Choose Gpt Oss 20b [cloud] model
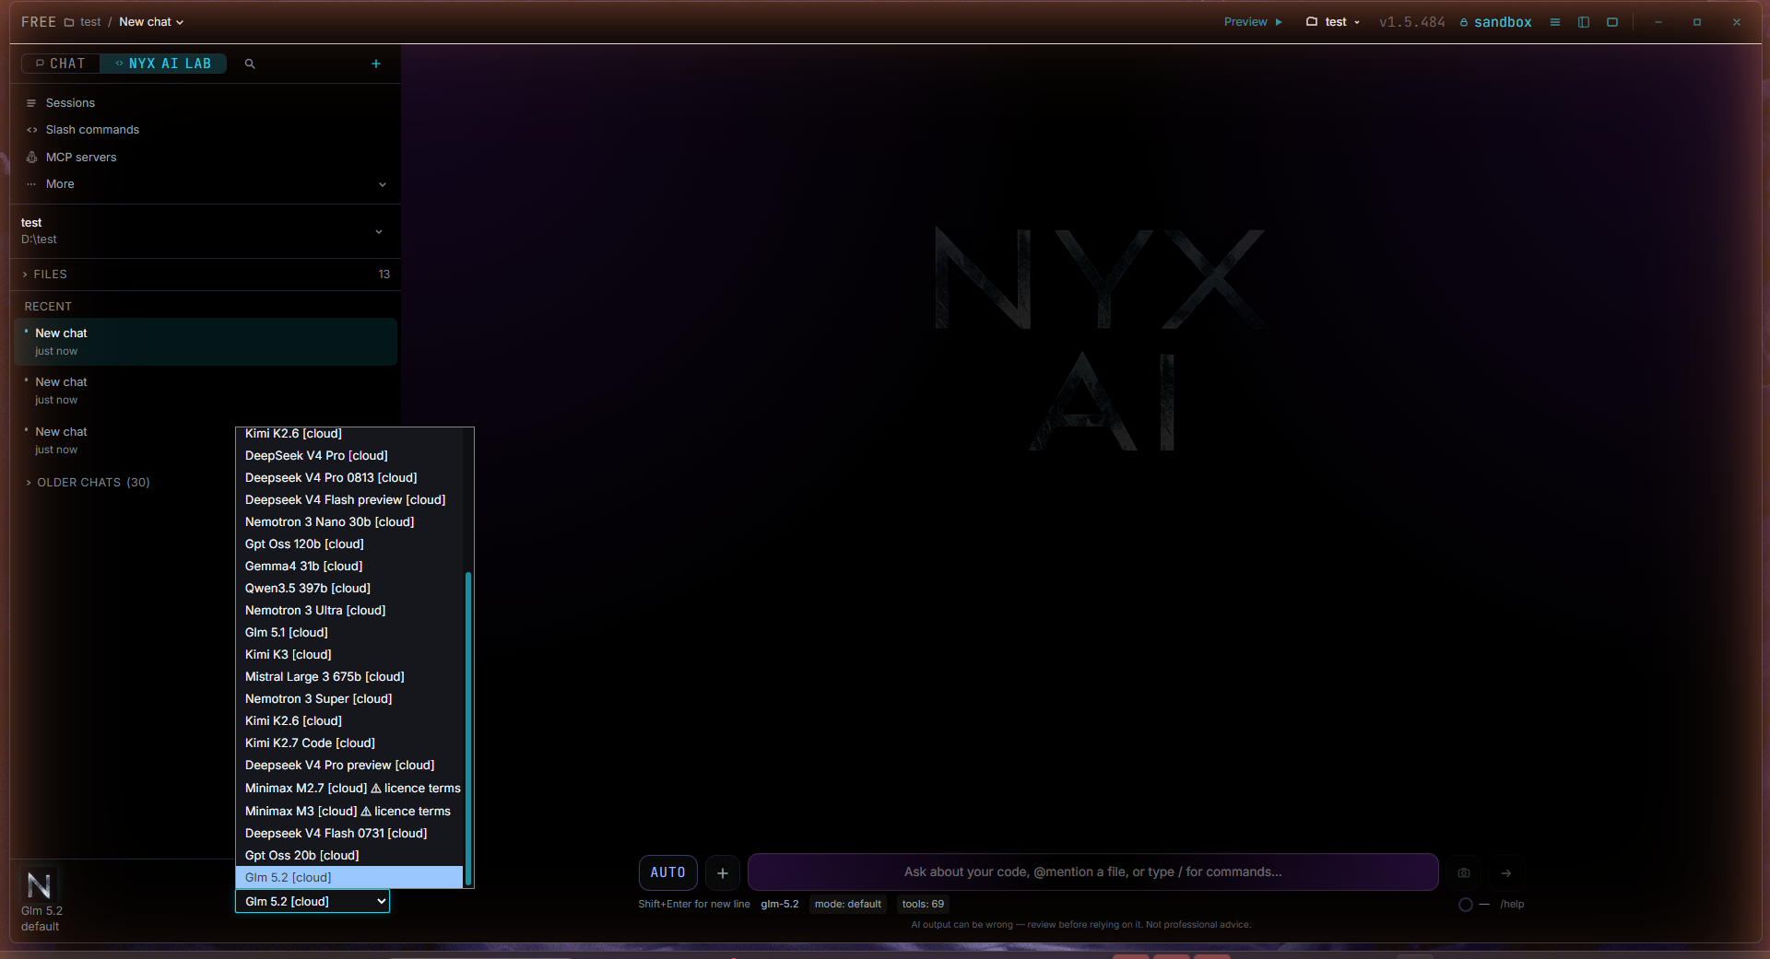Viewport: 1770px width, 959px height. pyautogui.click(x=349, y=856)
